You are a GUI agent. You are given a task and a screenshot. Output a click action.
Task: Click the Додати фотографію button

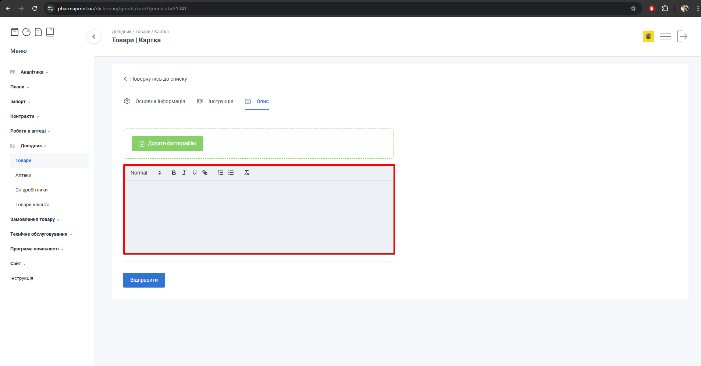coord(167,144)
